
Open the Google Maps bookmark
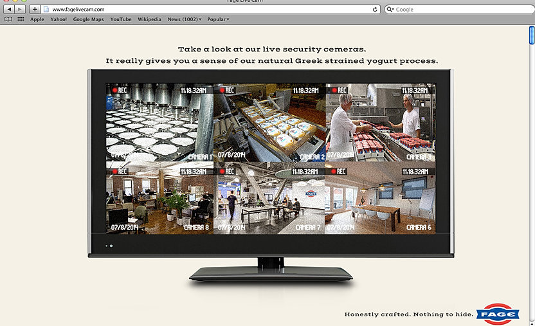(88, 19)
